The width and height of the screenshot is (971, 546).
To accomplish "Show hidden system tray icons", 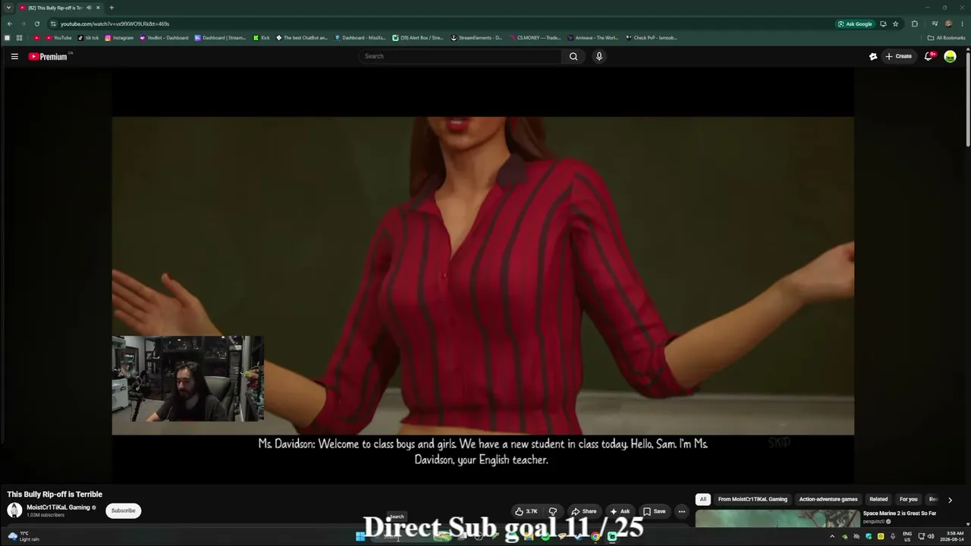I will 832,537.
